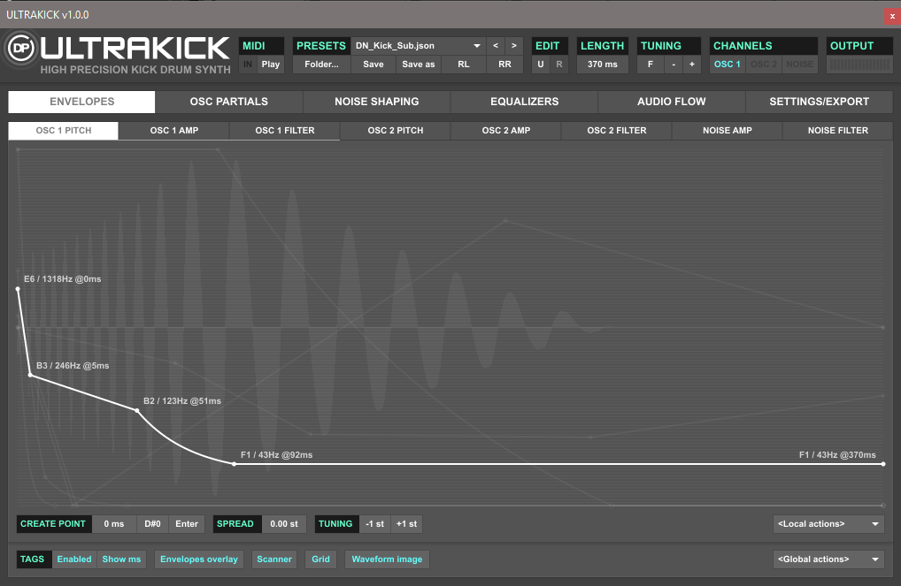Enable the OSC 2 channel
The height and width of the screenshot is (586, 901).
click(763, 65)
